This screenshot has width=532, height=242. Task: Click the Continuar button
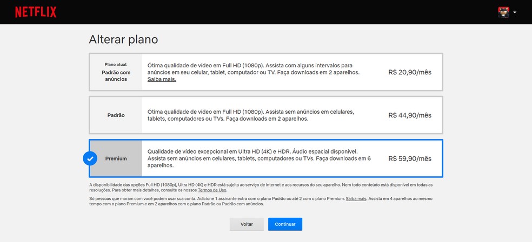[x=285, y=224]
